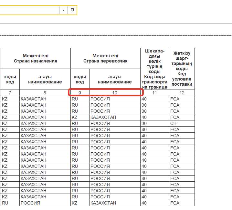Select the 'Страна перевозчик' header cell
The width and height of the screenshot is (232, 210).
[x=105, y=58]
